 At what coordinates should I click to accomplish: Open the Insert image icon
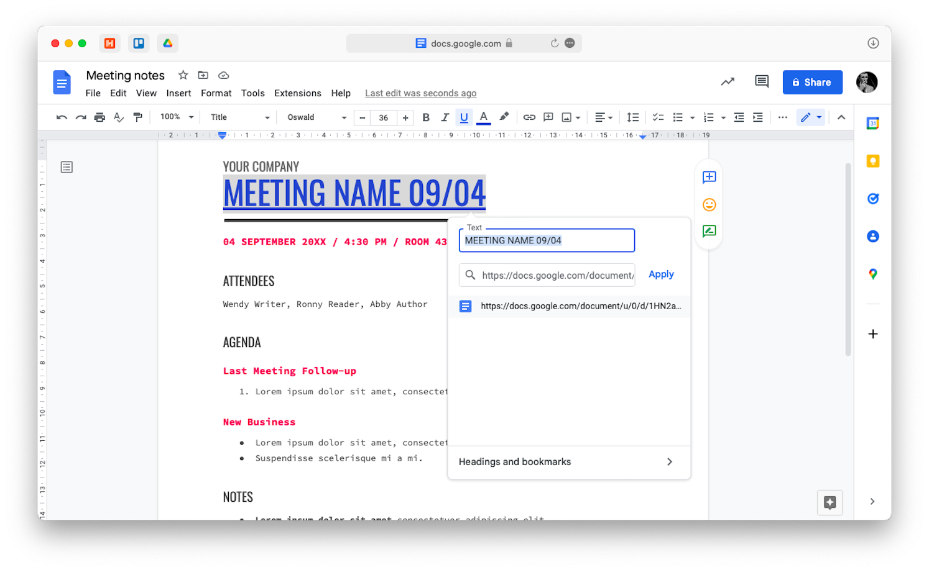[x=566, y=117]
